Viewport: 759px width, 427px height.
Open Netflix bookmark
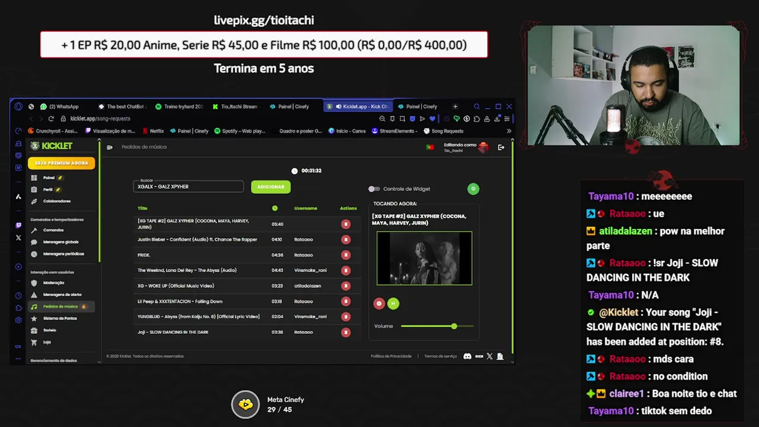153,131
